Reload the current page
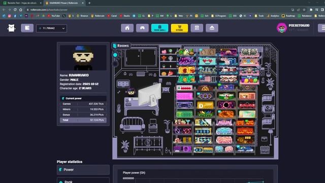Viewport: 325px width, 183px height. coord(15,10)
